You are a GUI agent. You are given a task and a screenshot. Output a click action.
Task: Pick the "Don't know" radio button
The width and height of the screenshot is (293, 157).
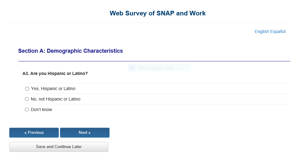pos(27,110)
